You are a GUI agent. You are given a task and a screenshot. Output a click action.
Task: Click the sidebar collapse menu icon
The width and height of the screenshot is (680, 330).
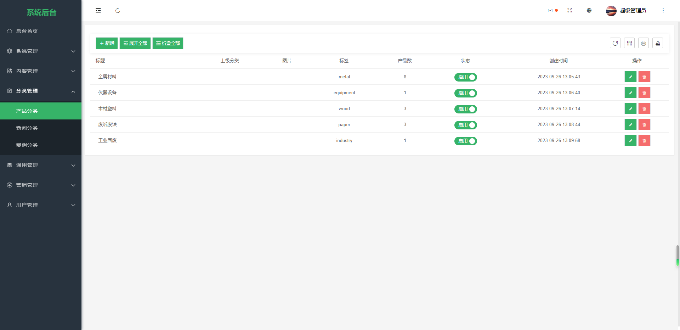point(98,11)
